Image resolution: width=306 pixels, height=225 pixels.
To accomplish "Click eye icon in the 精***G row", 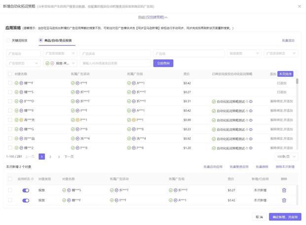I will tap(251, 130).
